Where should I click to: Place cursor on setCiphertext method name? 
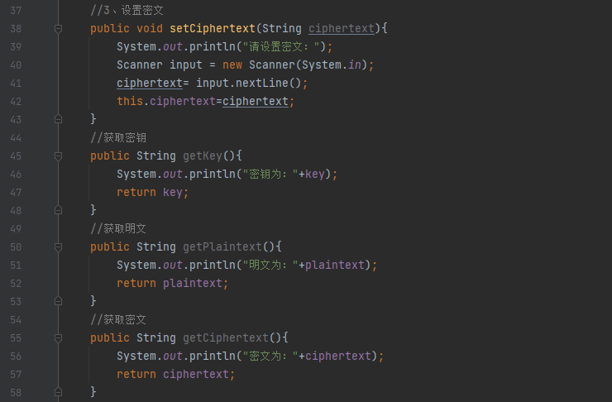(213, 28)
